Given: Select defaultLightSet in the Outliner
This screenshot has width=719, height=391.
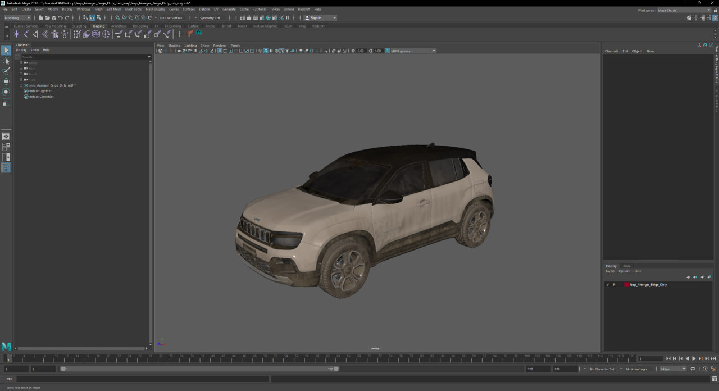Looking at the screenshot, I should click(x=40, y=91).
